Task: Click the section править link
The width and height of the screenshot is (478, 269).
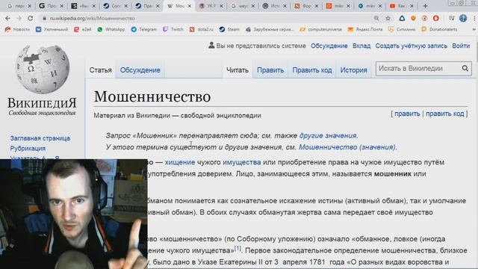Action: (407, 114)
